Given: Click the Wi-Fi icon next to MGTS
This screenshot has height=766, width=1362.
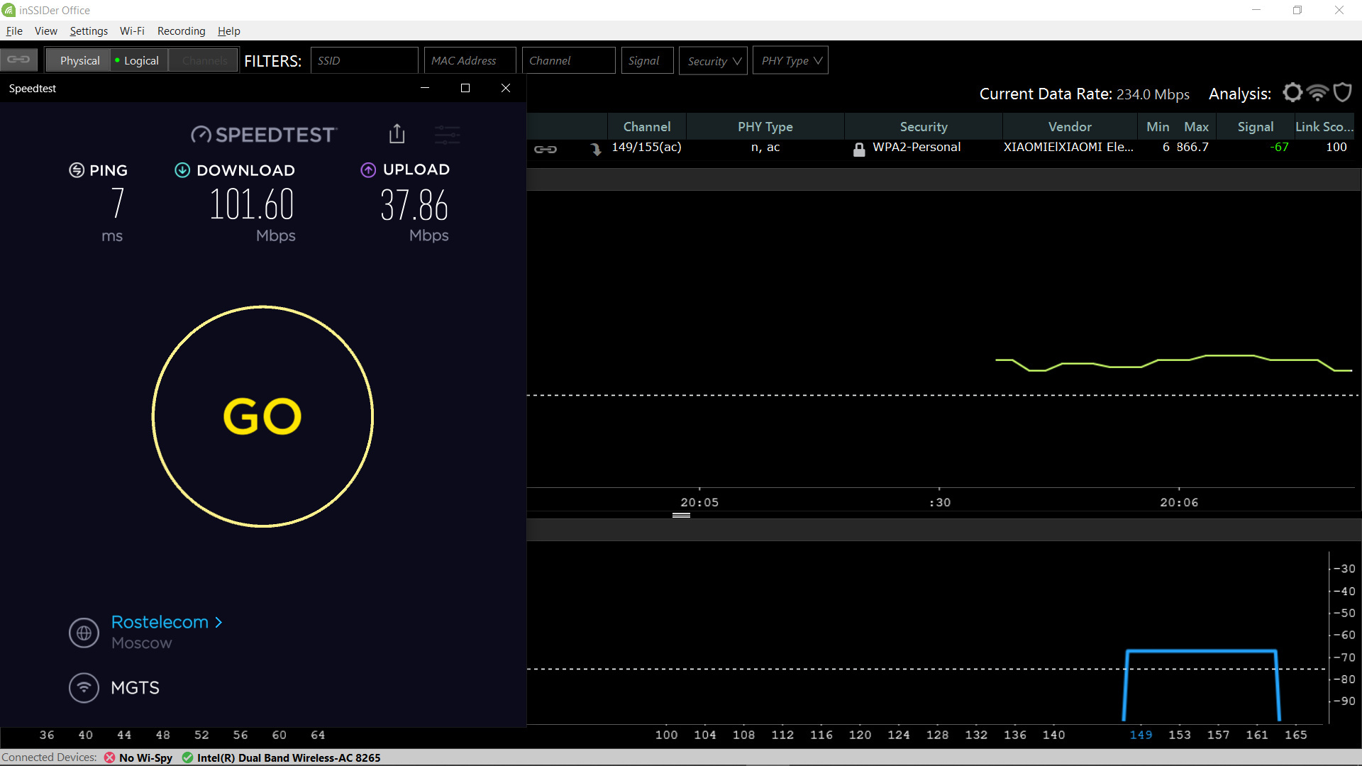Looking at the screenshot, I should (x=84, y=687).
